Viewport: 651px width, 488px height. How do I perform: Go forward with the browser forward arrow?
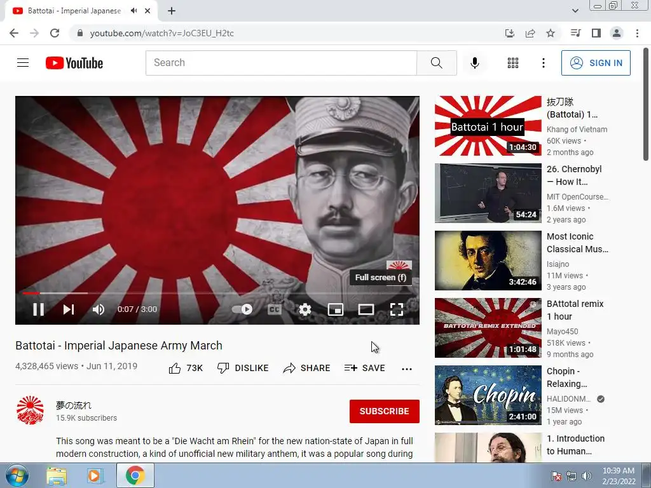(x=34, y=33)
